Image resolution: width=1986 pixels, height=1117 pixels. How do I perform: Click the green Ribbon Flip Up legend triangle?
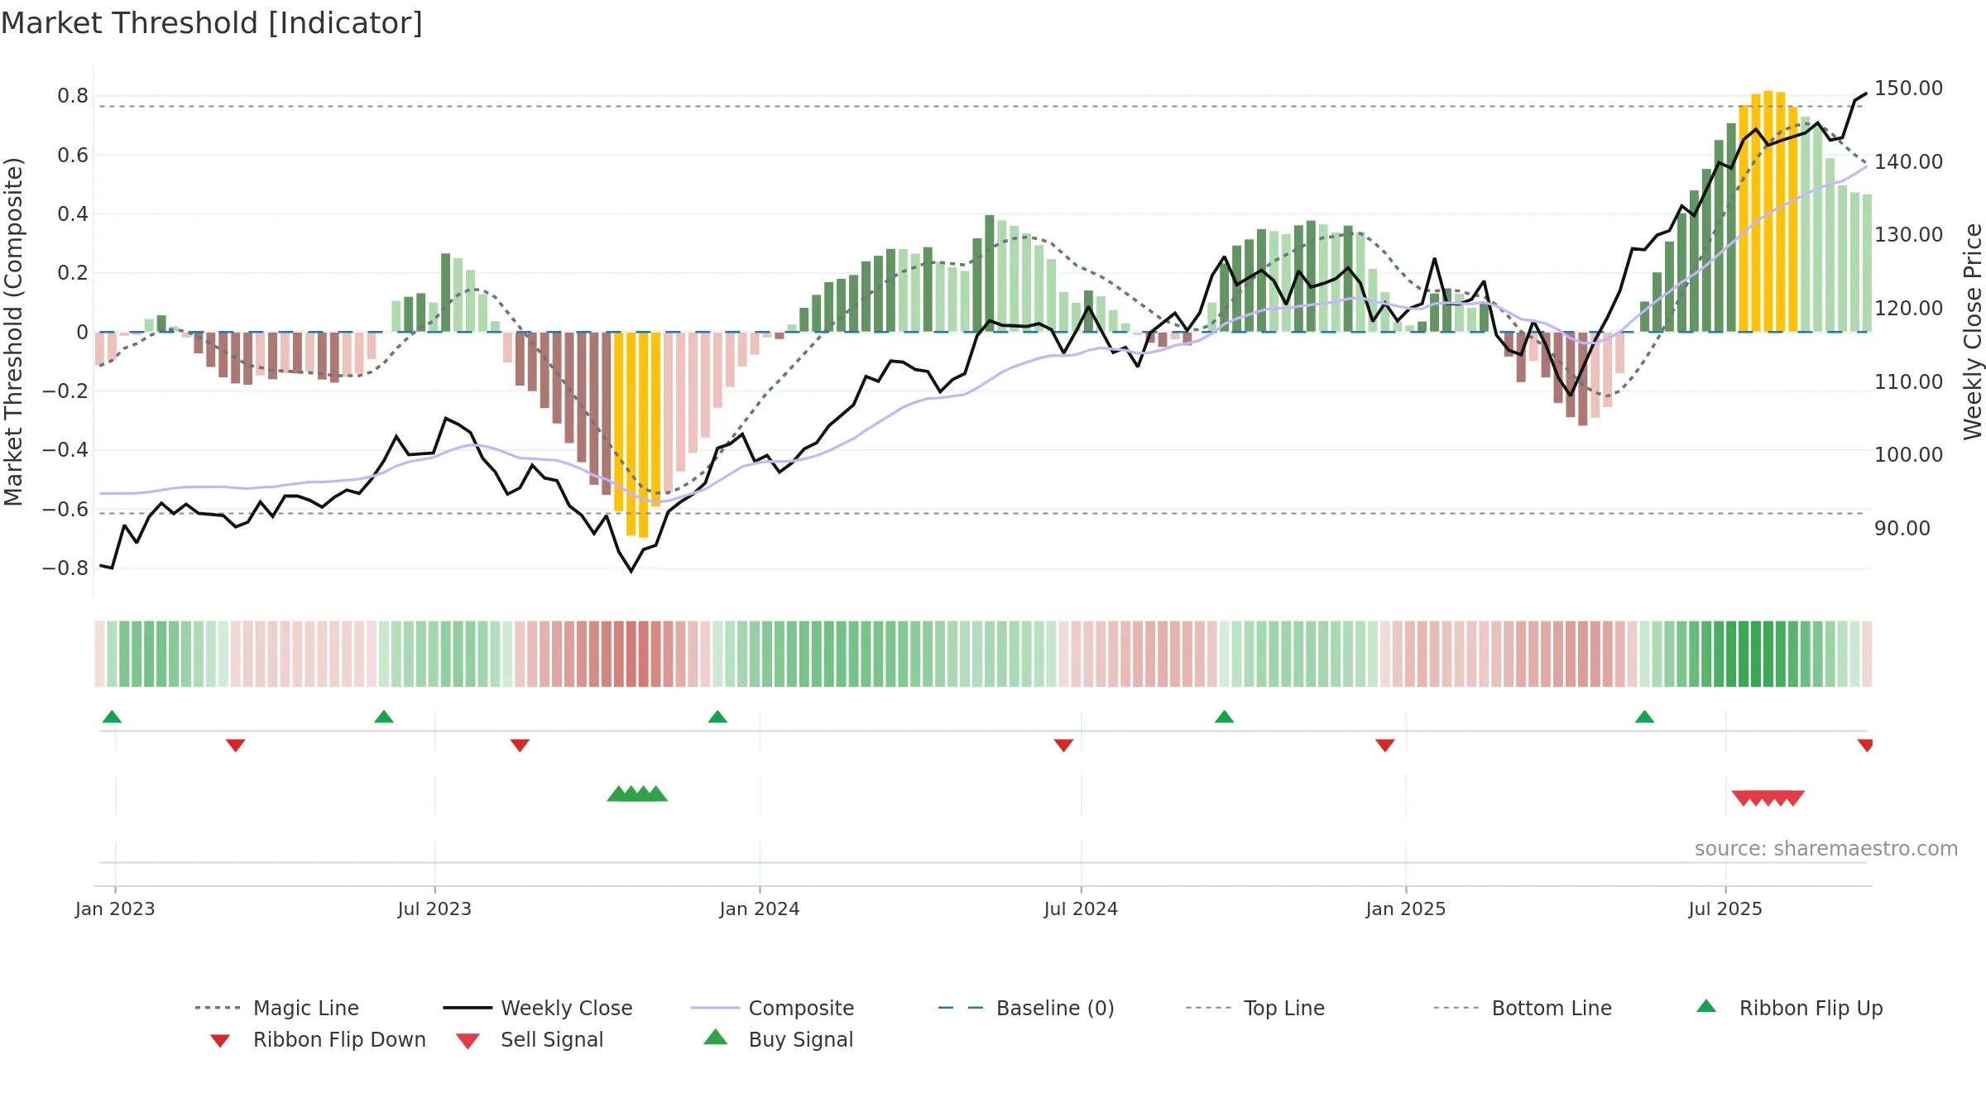click(x=1706, y=1006)
